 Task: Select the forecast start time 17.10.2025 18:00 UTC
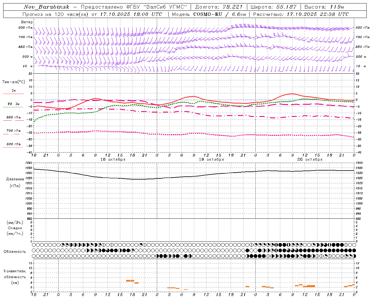pos(131,14)
